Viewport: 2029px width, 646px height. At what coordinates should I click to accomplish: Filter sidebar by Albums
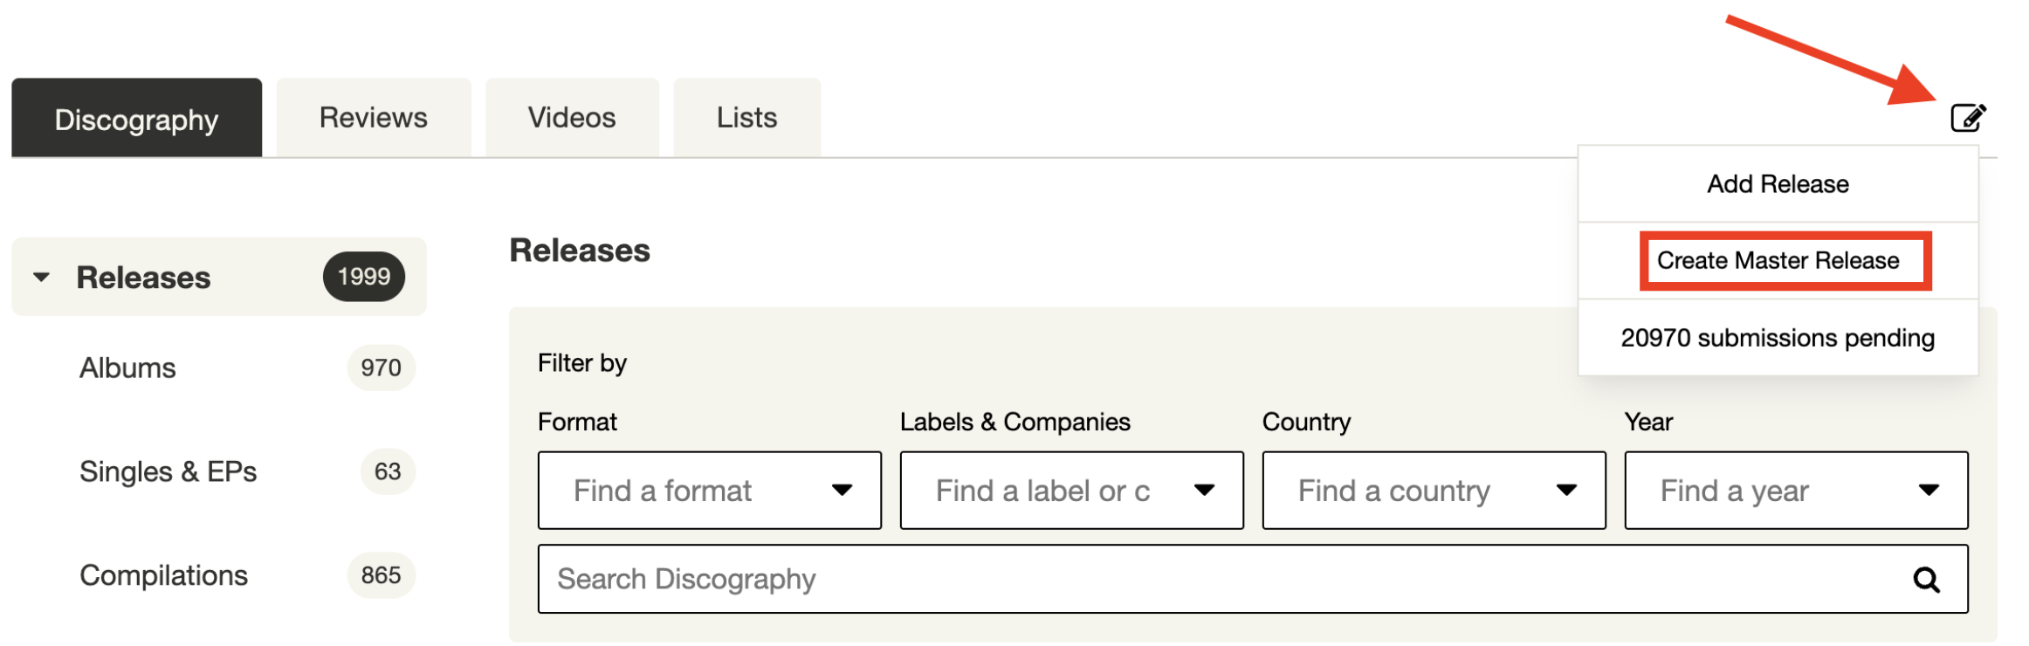pos(127,368)
